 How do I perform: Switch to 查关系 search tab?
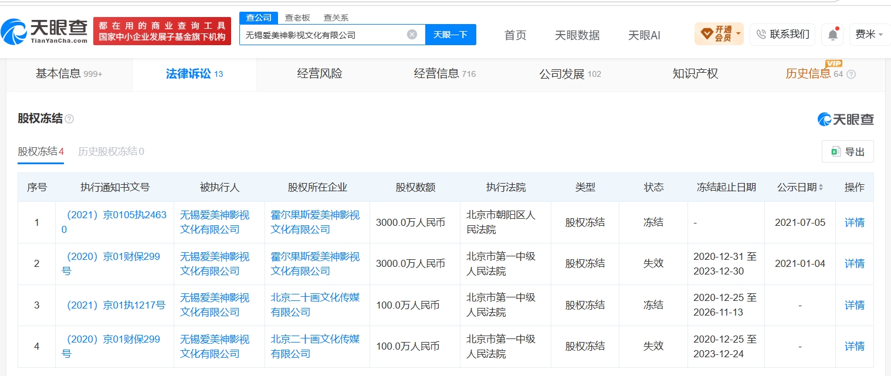pos(336,18)
